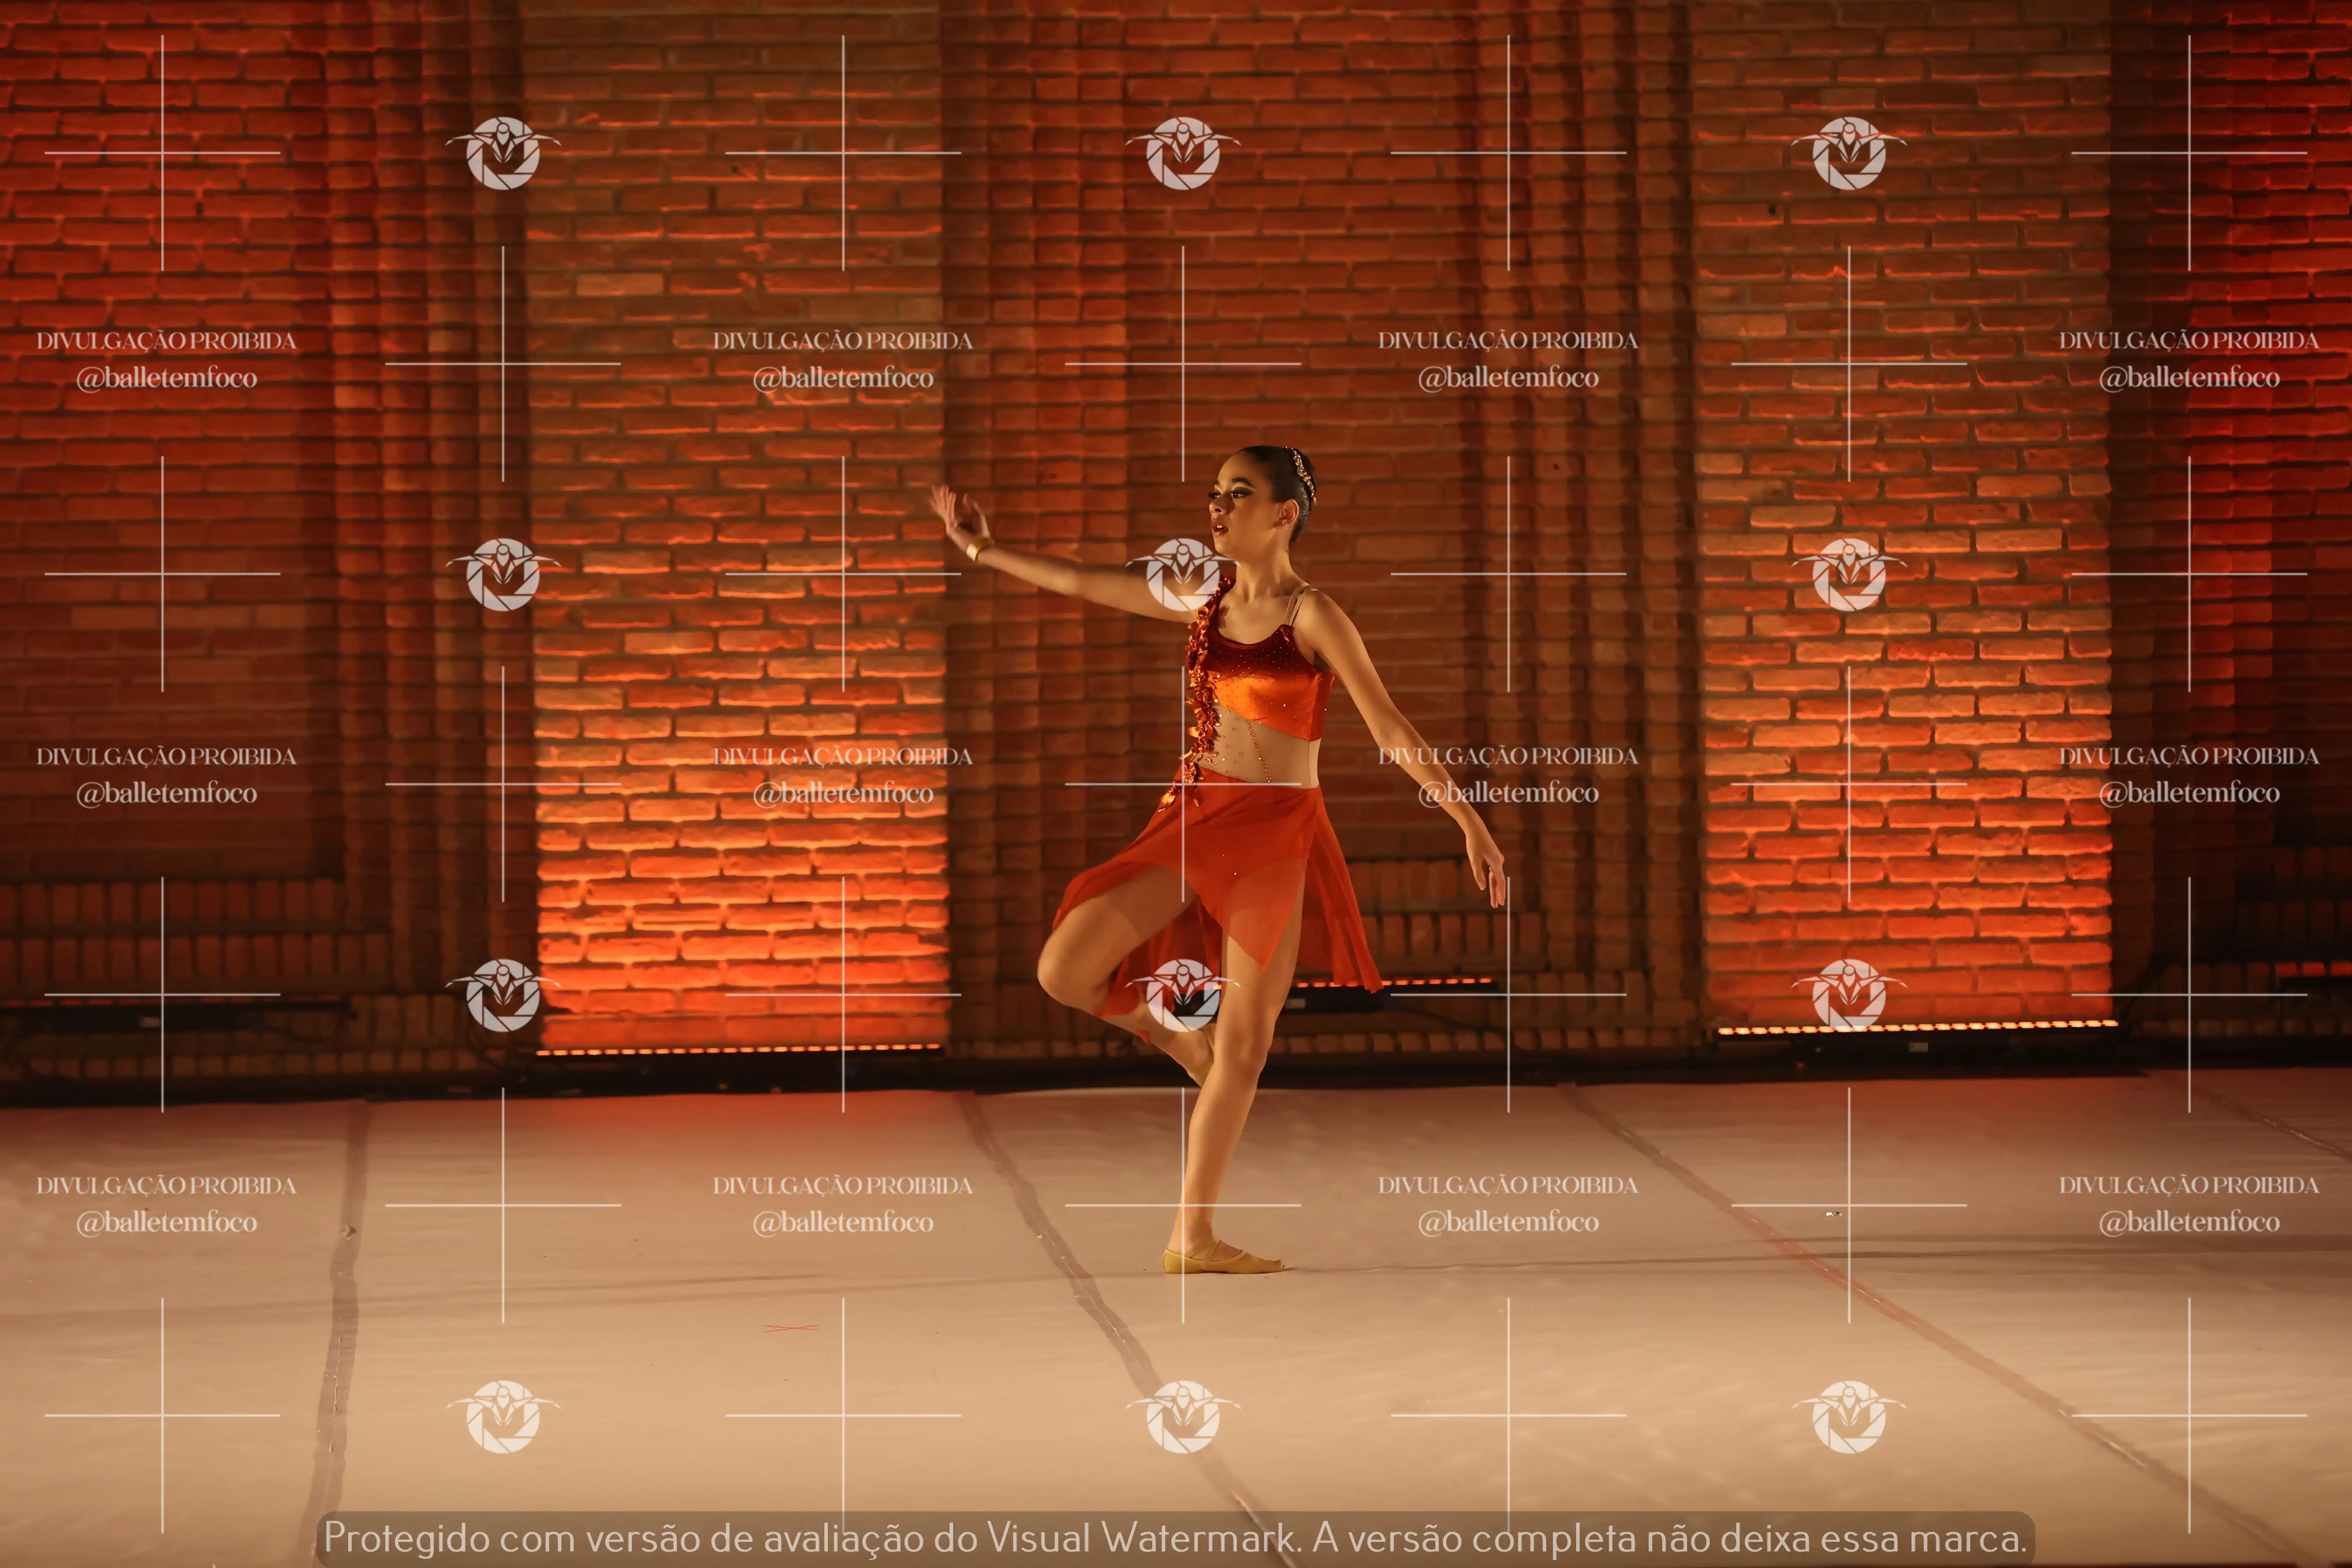Click the small red X mark on the stage floor
This screenshot has width=2352, height=1568.
pyautogui.click(x=790, y=1328)
